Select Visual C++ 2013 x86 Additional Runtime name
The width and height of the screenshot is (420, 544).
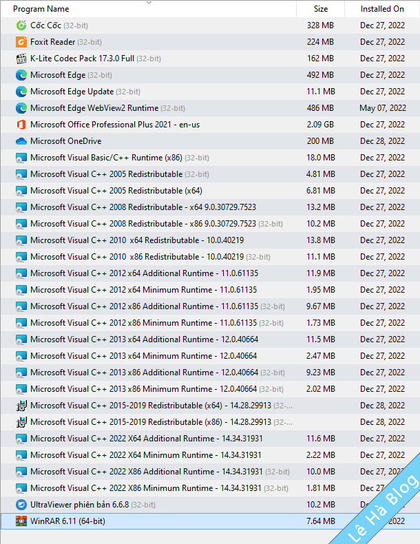[x=158, y=373]
